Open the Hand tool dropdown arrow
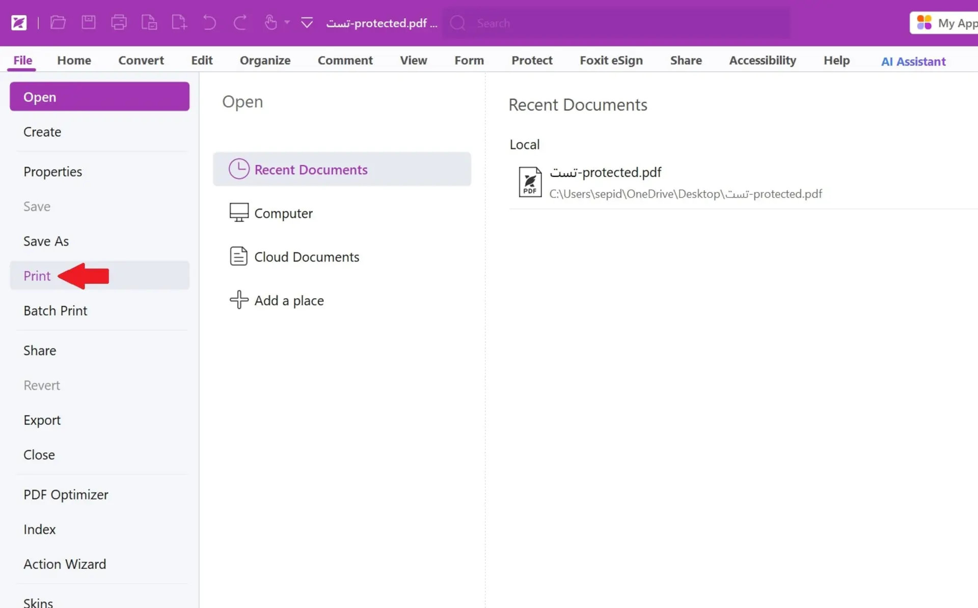The image size is (978, 608). tap(287, 22)
